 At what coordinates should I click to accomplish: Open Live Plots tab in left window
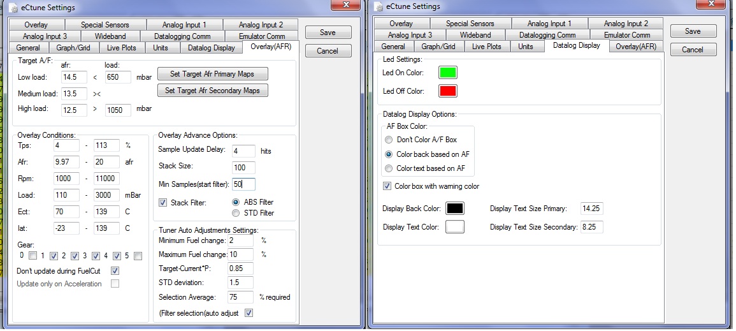pos(122,47)
